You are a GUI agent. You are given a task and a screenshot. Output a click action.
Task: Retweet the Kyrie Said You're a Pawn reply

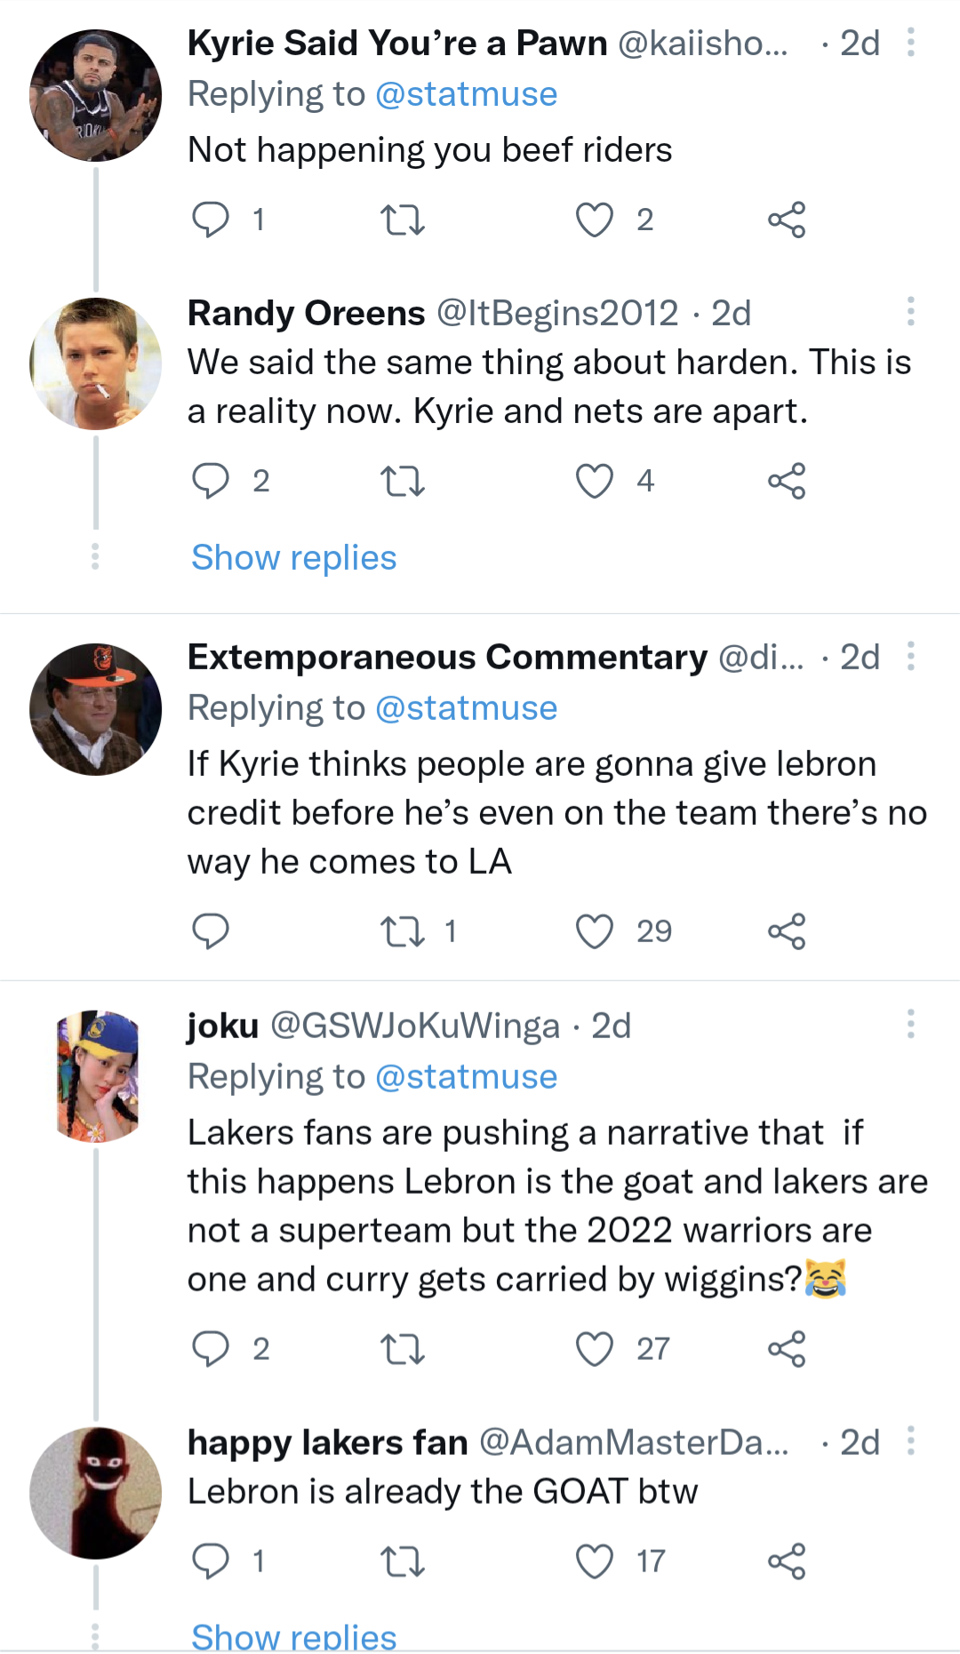[402, 220]
